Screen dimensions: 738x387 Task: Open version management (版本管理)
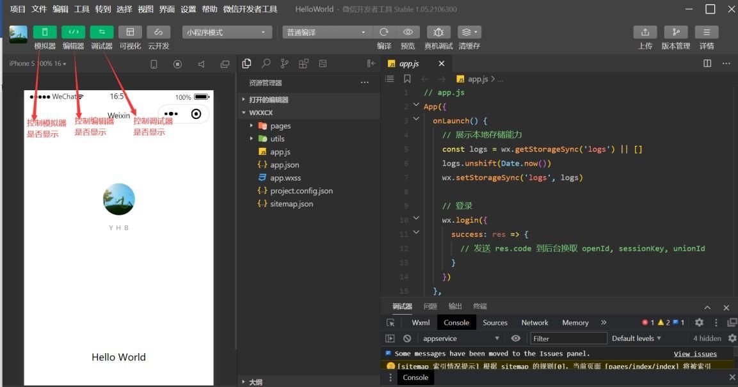675,32
